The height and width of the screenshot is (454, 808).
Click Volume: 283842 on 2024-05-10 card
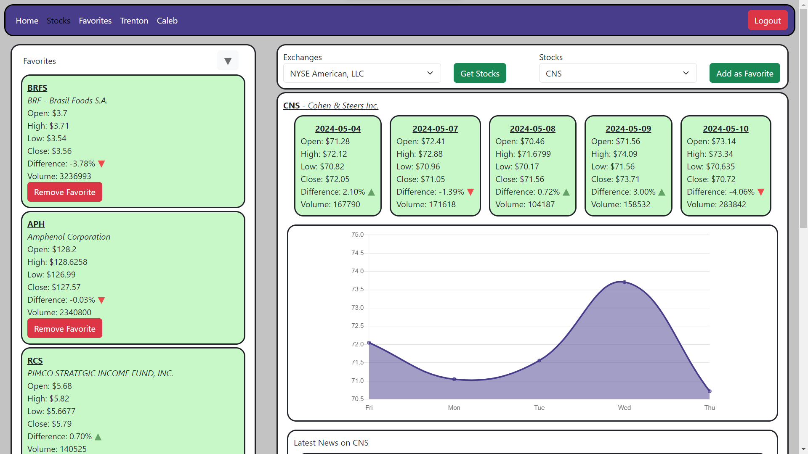tap(716, 204)
